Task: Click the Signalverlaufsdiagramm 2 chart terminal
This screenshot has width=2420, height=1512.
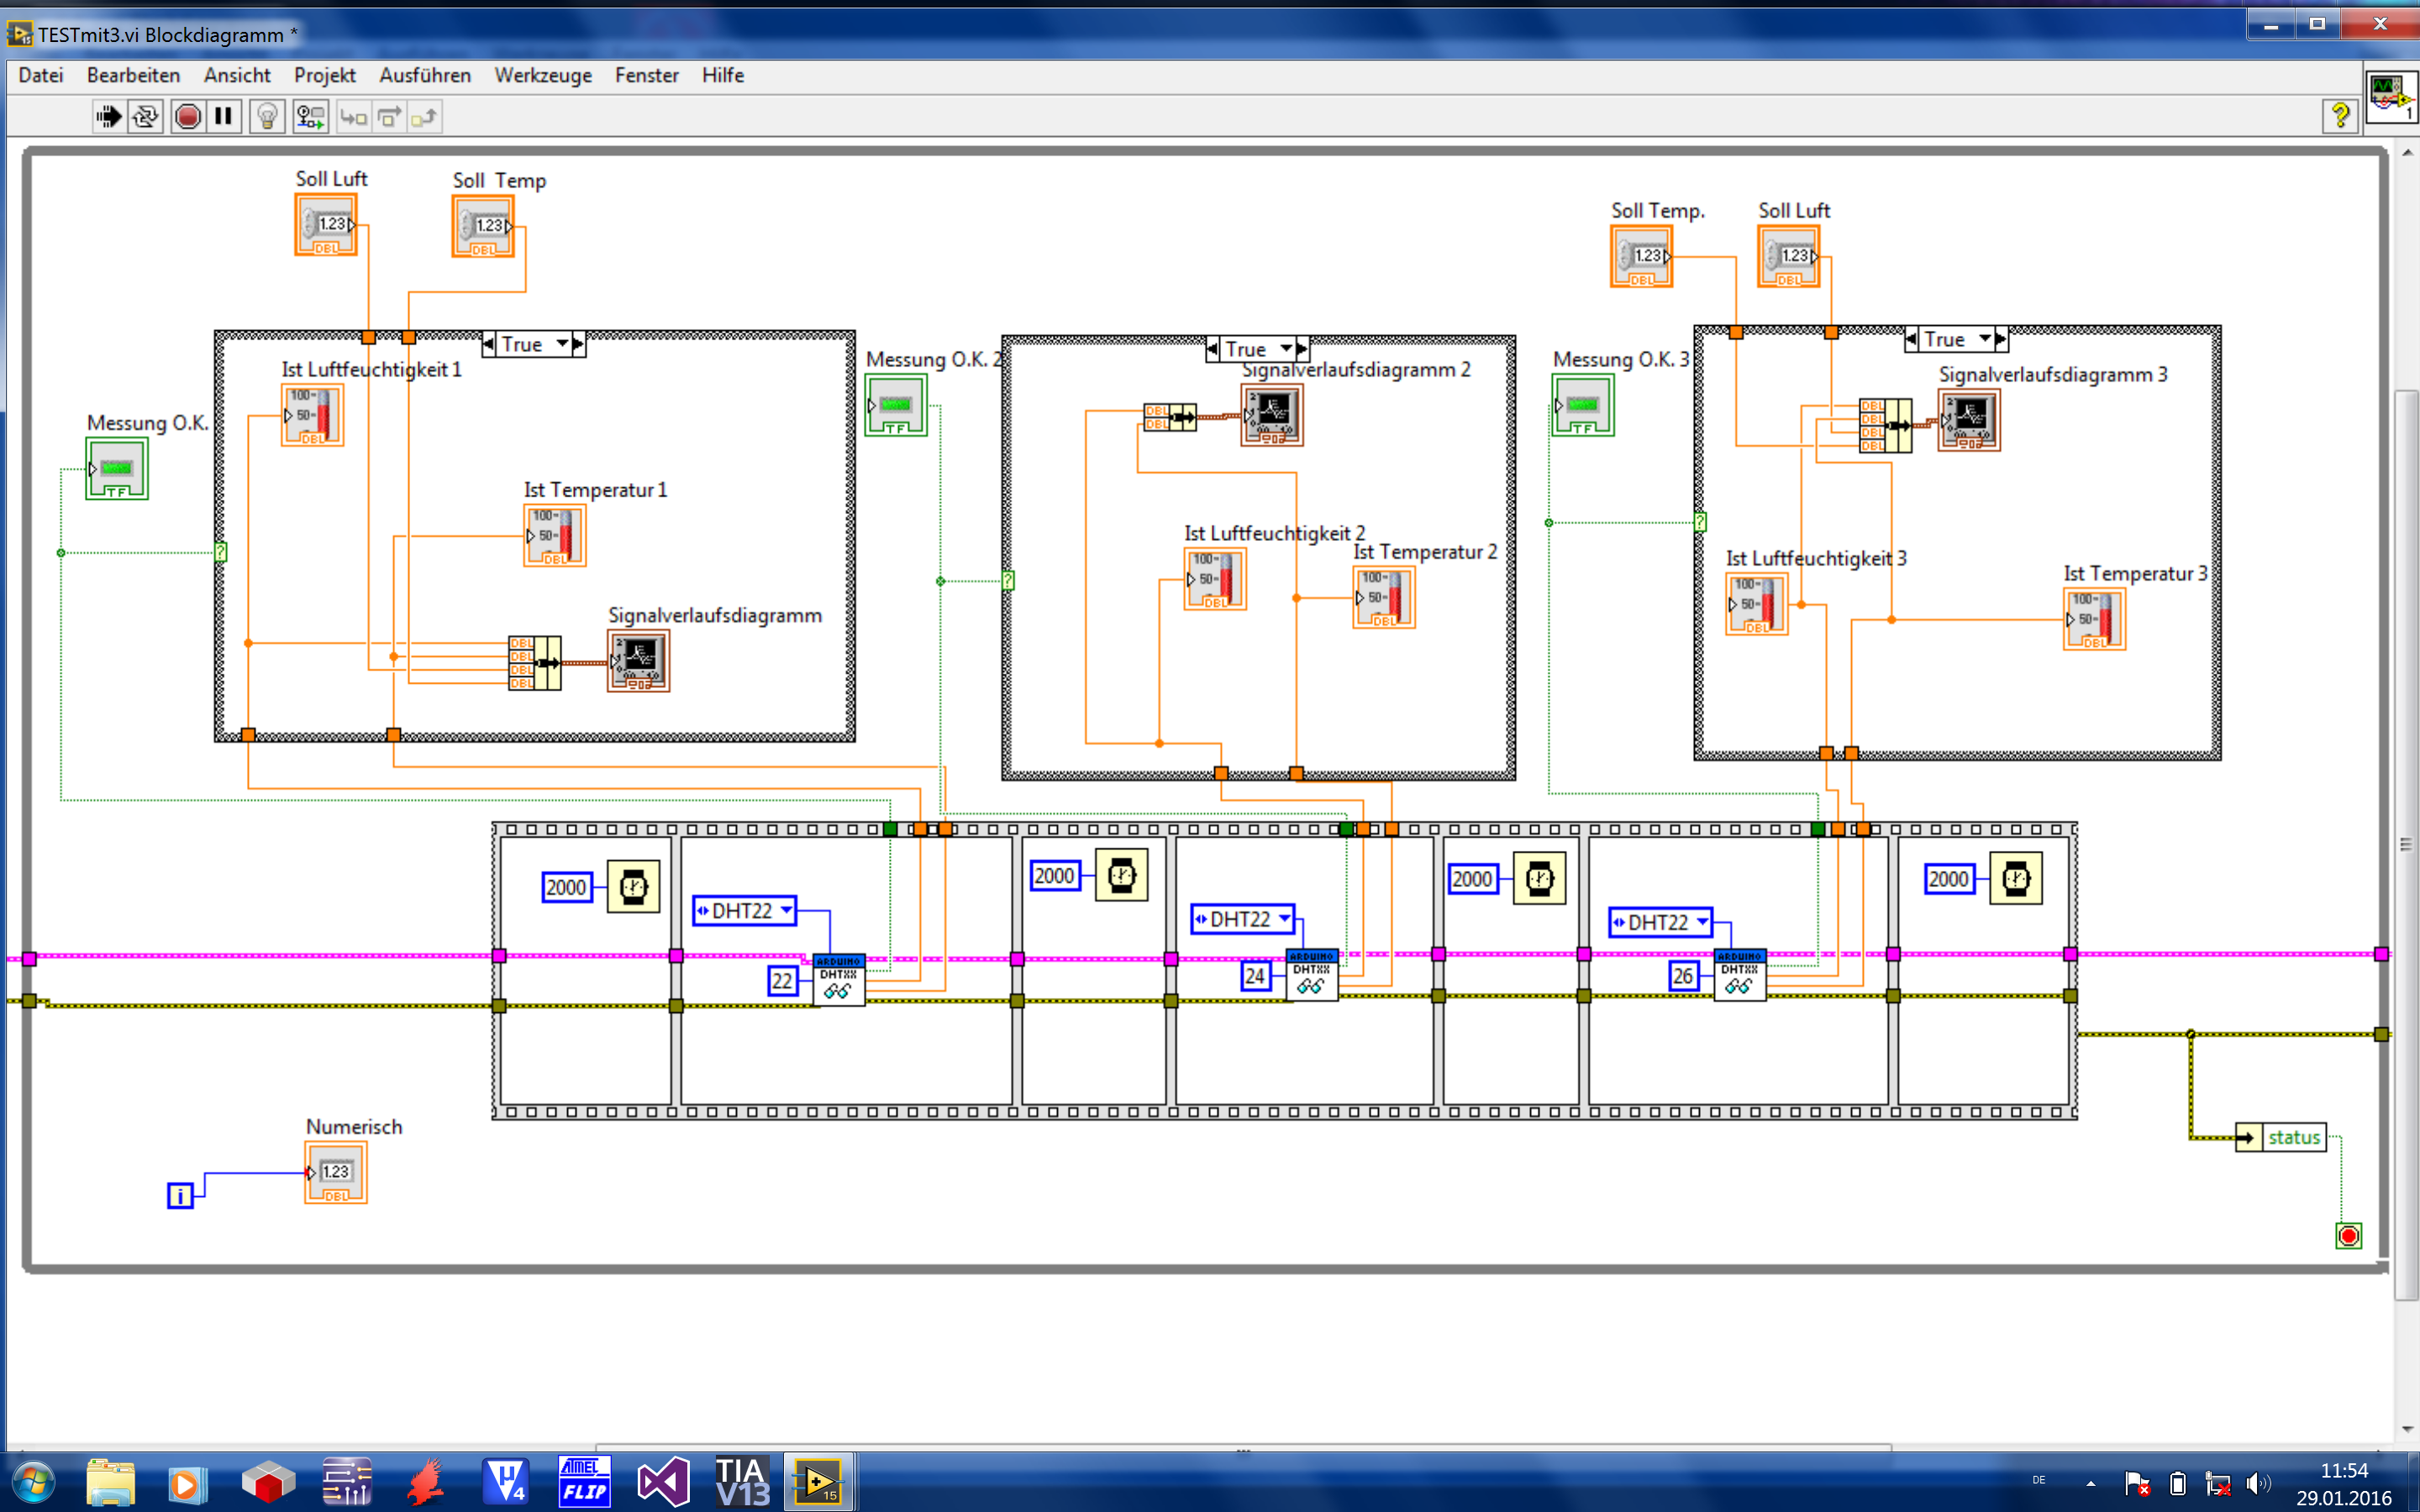Action: click(1271, 414)
